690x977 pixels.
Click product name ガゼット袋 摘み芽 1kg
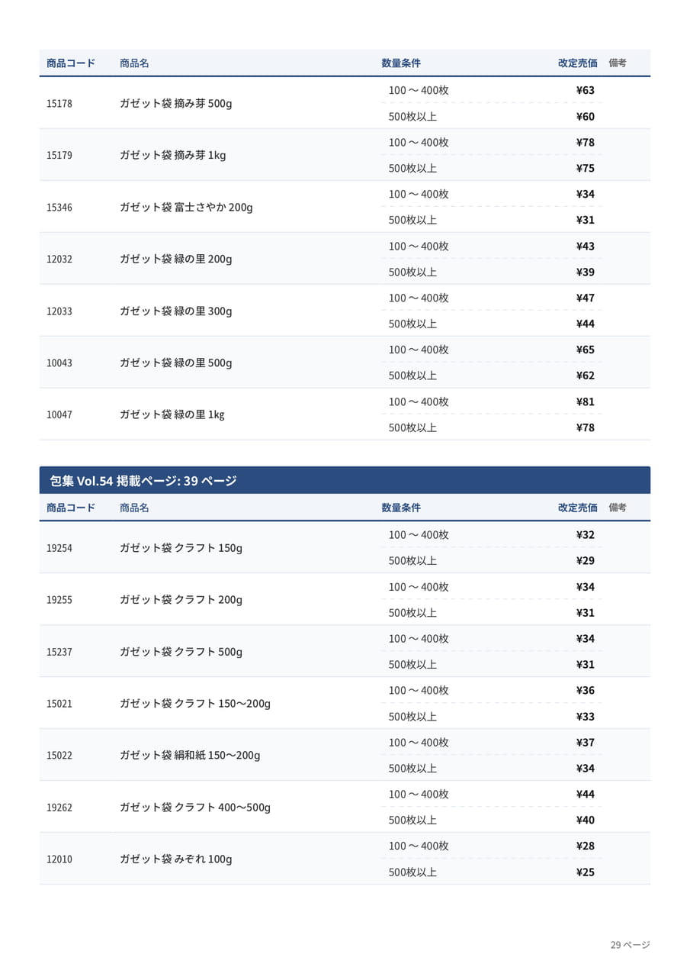click(173, 155)
